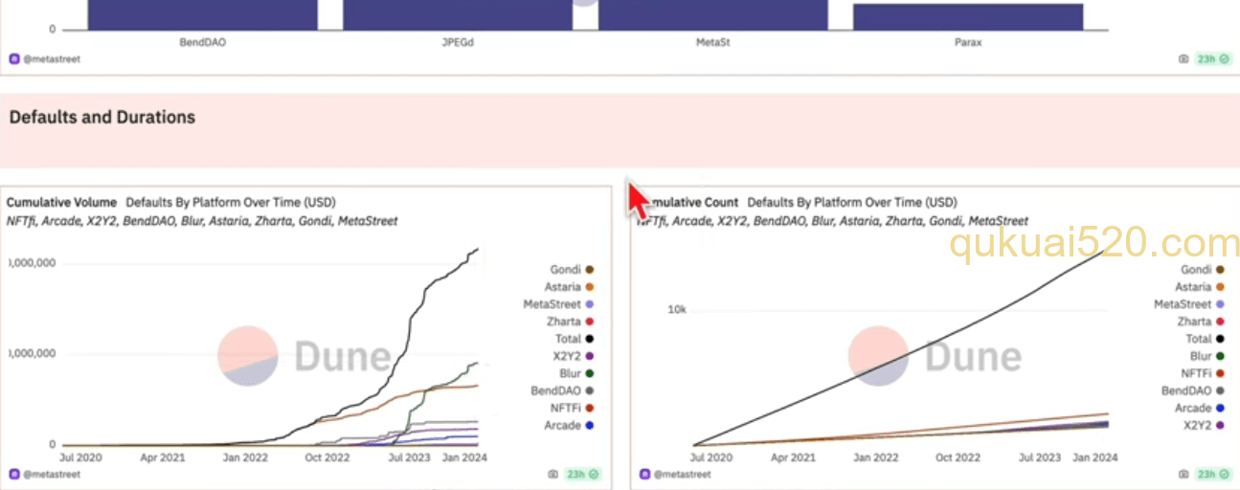This screenshot has height=490, width=1240.
Task: Click metastreet avatar icon below Cumulative Volume chart
Action: pyautogui.click(x=14, y=474)
